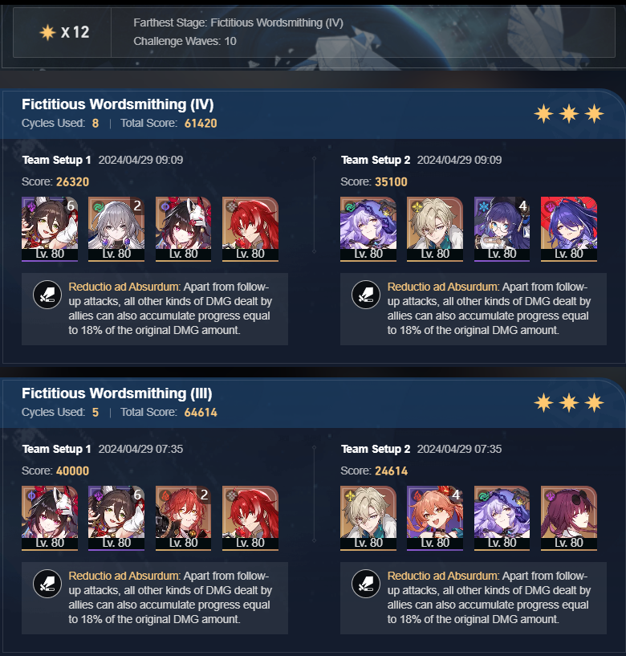The width and height of the screenshot is (626, 656).
Task: Click the Reductio ad Absurdum buff icon under Stage III Team Setup 2
Action: 366,584
